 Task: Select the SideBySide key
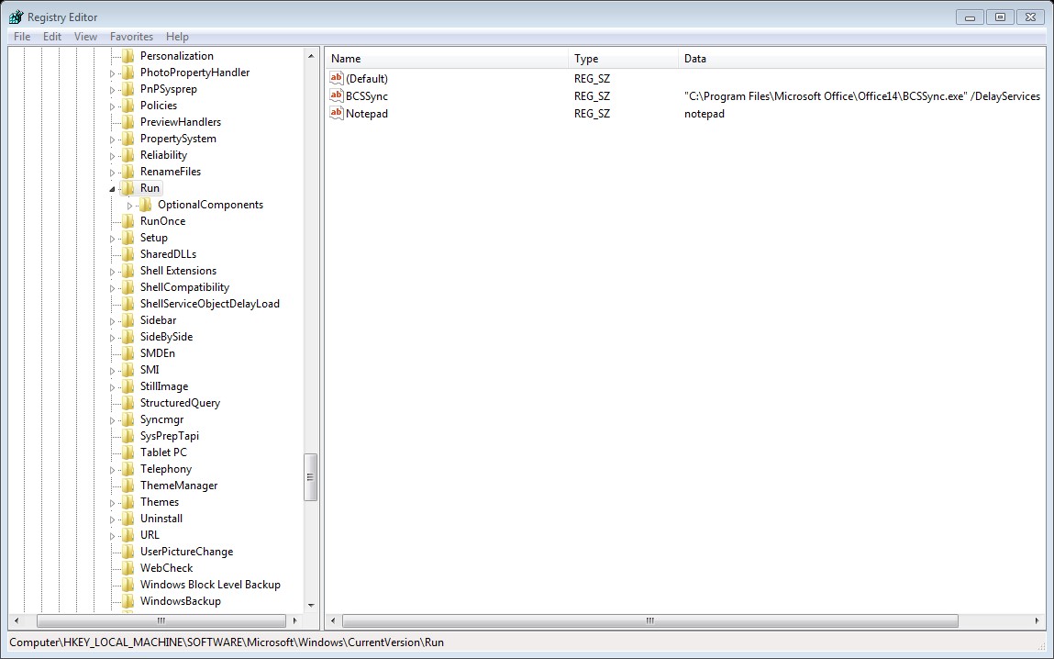click(167, 337)
